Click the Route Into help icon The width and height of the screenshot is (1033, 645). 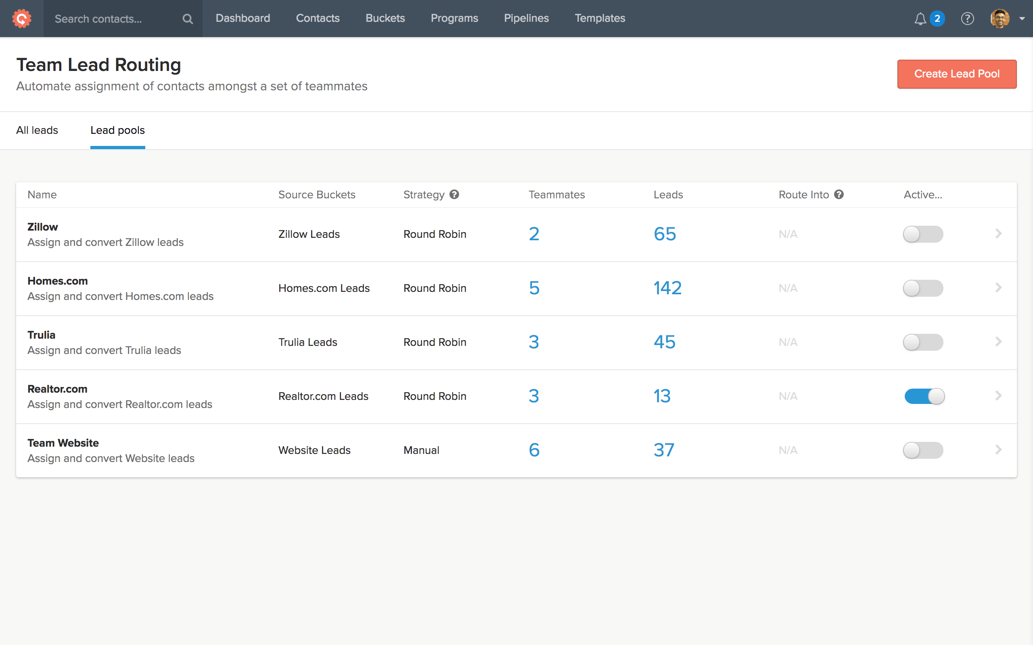[839, 195]
